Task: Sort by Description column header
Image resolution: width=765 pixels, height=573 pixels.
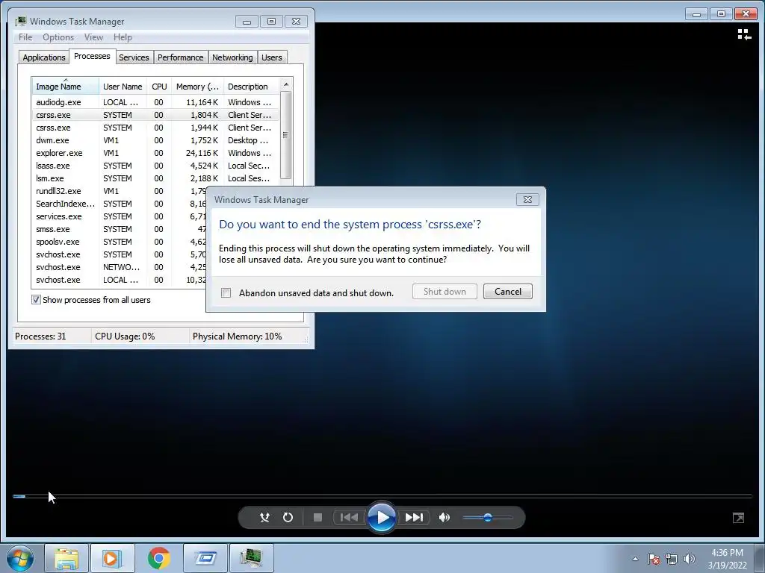Action: (251, 87)
